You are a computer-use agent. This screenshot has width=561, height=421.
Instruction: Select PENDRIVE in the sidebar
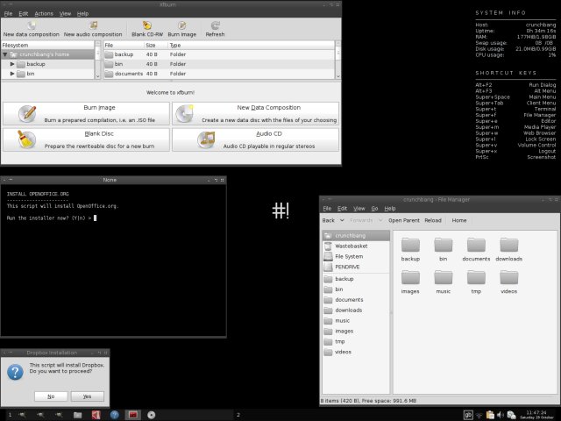pos(347,267)
